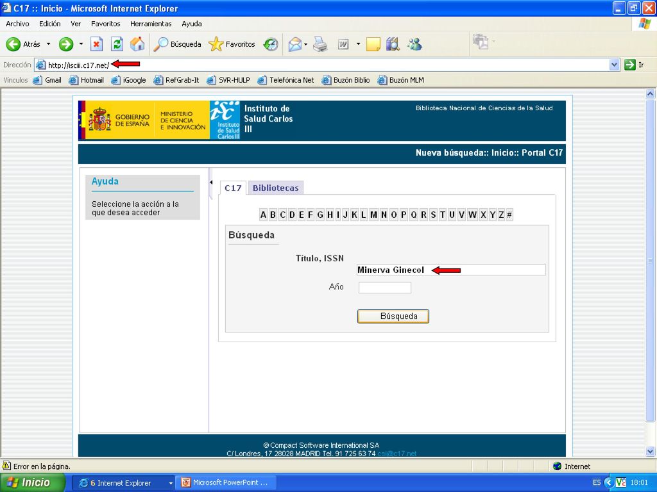657x492 pixels.
Task: Click the green Ir go button
Action: pos(634,65)
